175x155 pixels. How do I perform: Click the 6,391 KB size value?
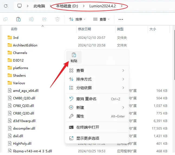(160, 121)
